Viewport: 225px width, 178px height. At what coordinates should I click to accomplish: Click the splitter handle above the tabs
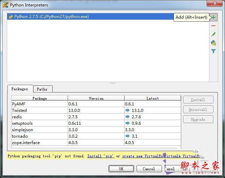[112, 83]
